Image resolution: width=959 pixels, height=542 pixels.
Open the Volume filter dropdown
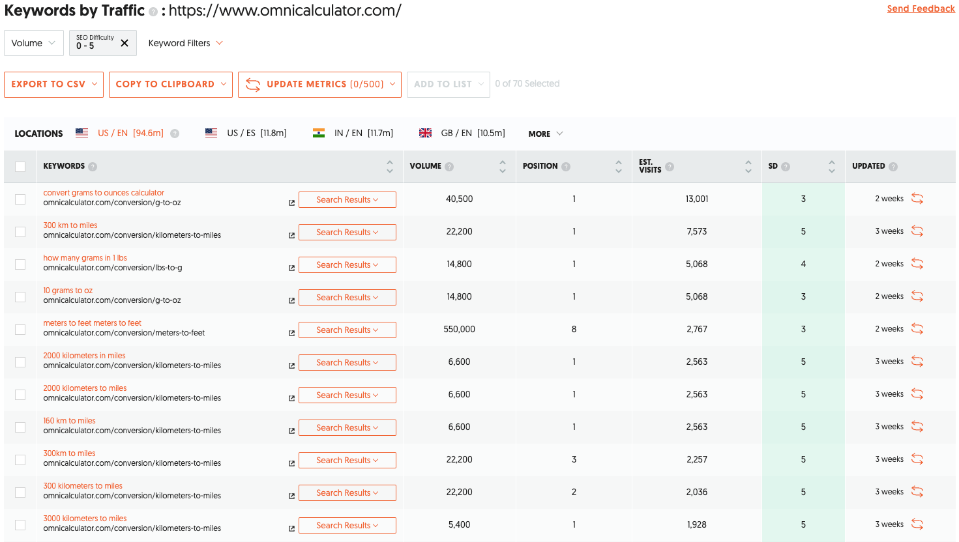[x=34, y=43]
